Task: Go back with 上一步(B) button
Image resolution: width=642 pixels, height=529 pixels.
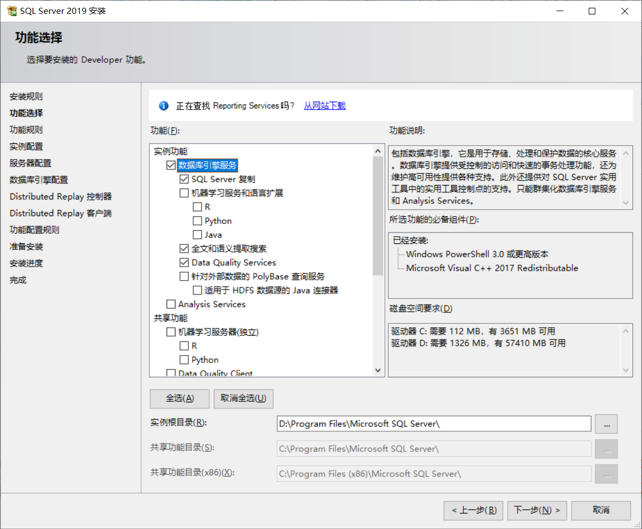Action: 473,511
